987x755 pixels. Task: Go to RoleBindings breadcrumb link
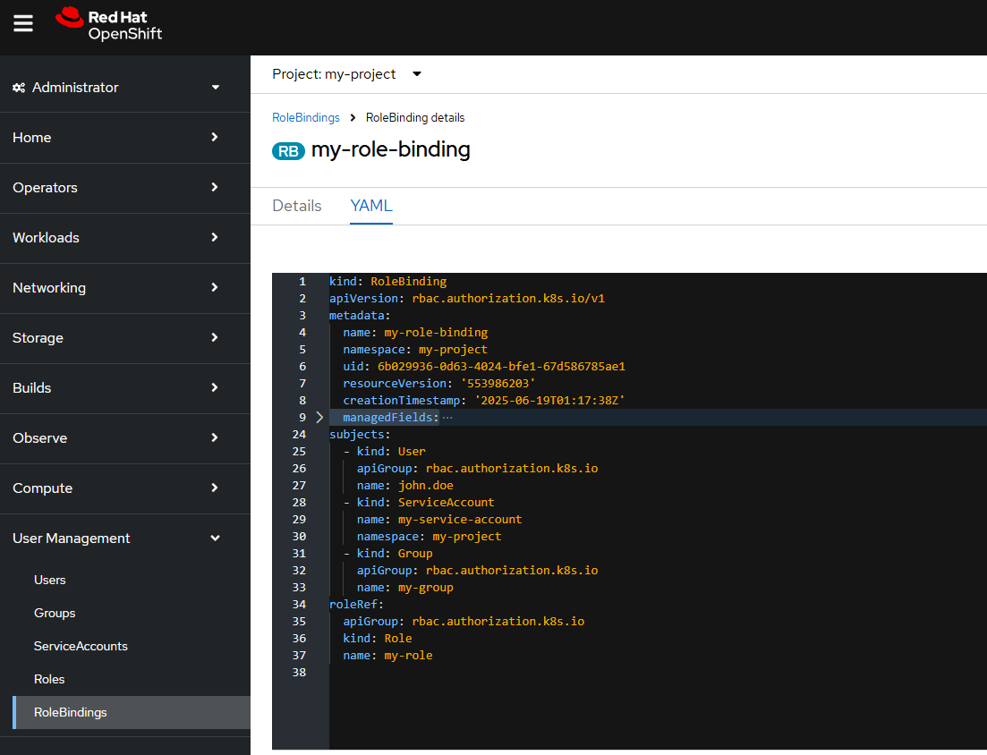tap(306, 118)
